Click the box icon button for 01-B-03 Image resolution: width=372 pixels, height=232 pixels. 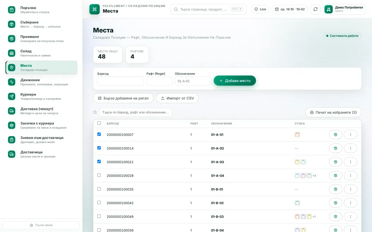(x=336, y=217)
